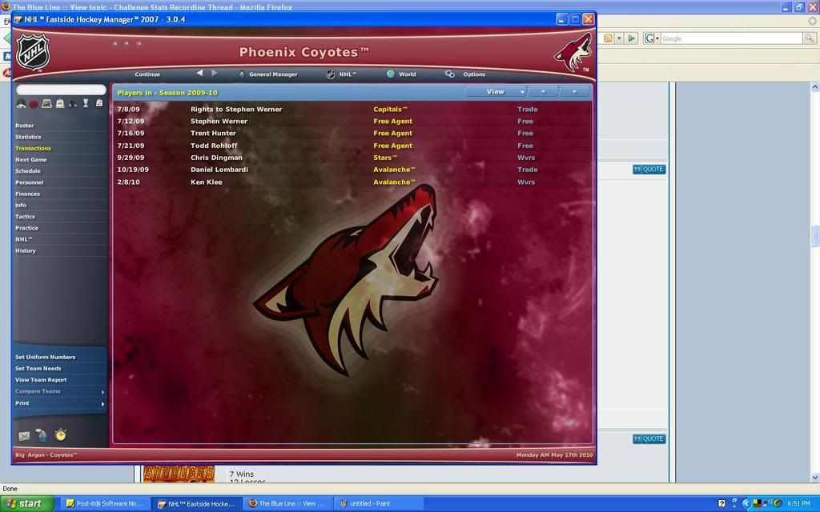Switch to untitled - Paint in taskbar
This screenshot has width=820, height=512.
tap(378, 504)
